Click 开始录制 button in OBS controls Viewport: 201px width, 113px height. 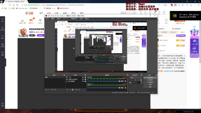point(150,80)
